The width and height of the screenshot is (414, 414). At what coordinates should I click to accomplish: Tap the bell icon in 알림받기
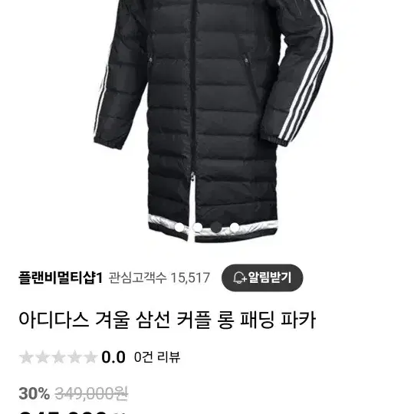pyautogui.click(x=239, y=278)
